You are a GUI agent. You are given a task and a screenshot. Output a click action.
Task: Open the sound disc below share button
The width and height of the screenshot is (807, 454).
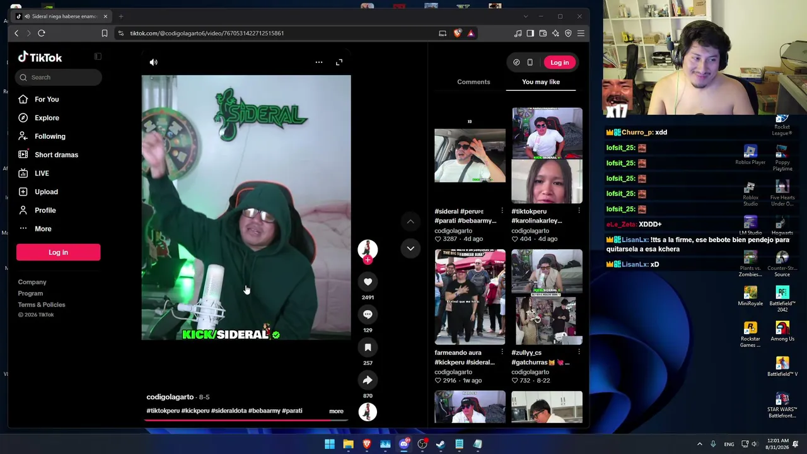pyautogui.click(x=368, y=412)
